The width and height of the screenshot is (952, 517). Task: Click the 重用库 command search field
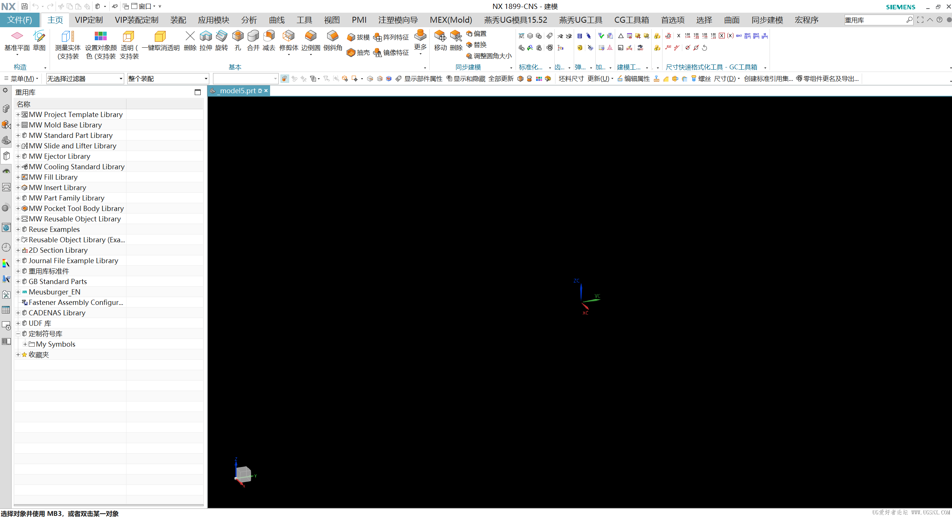pyautogui.click(x=874, y=20)
